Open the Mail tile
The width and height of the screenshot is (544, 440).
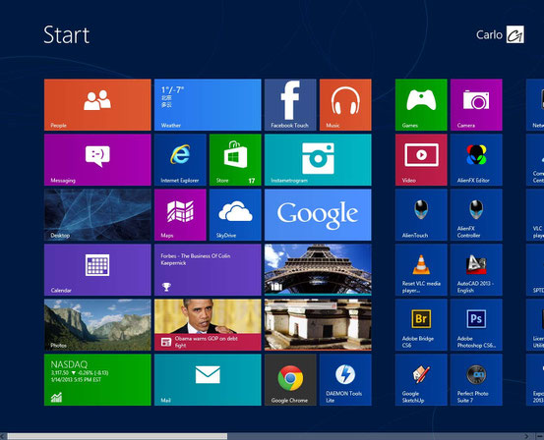click(x=208, y=380)
